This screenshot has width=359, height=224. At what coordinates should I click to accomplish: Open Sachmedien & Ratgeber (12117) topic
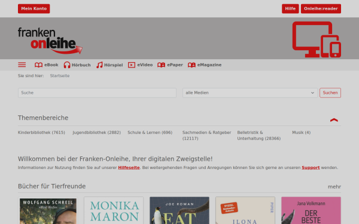coord(207,136)
